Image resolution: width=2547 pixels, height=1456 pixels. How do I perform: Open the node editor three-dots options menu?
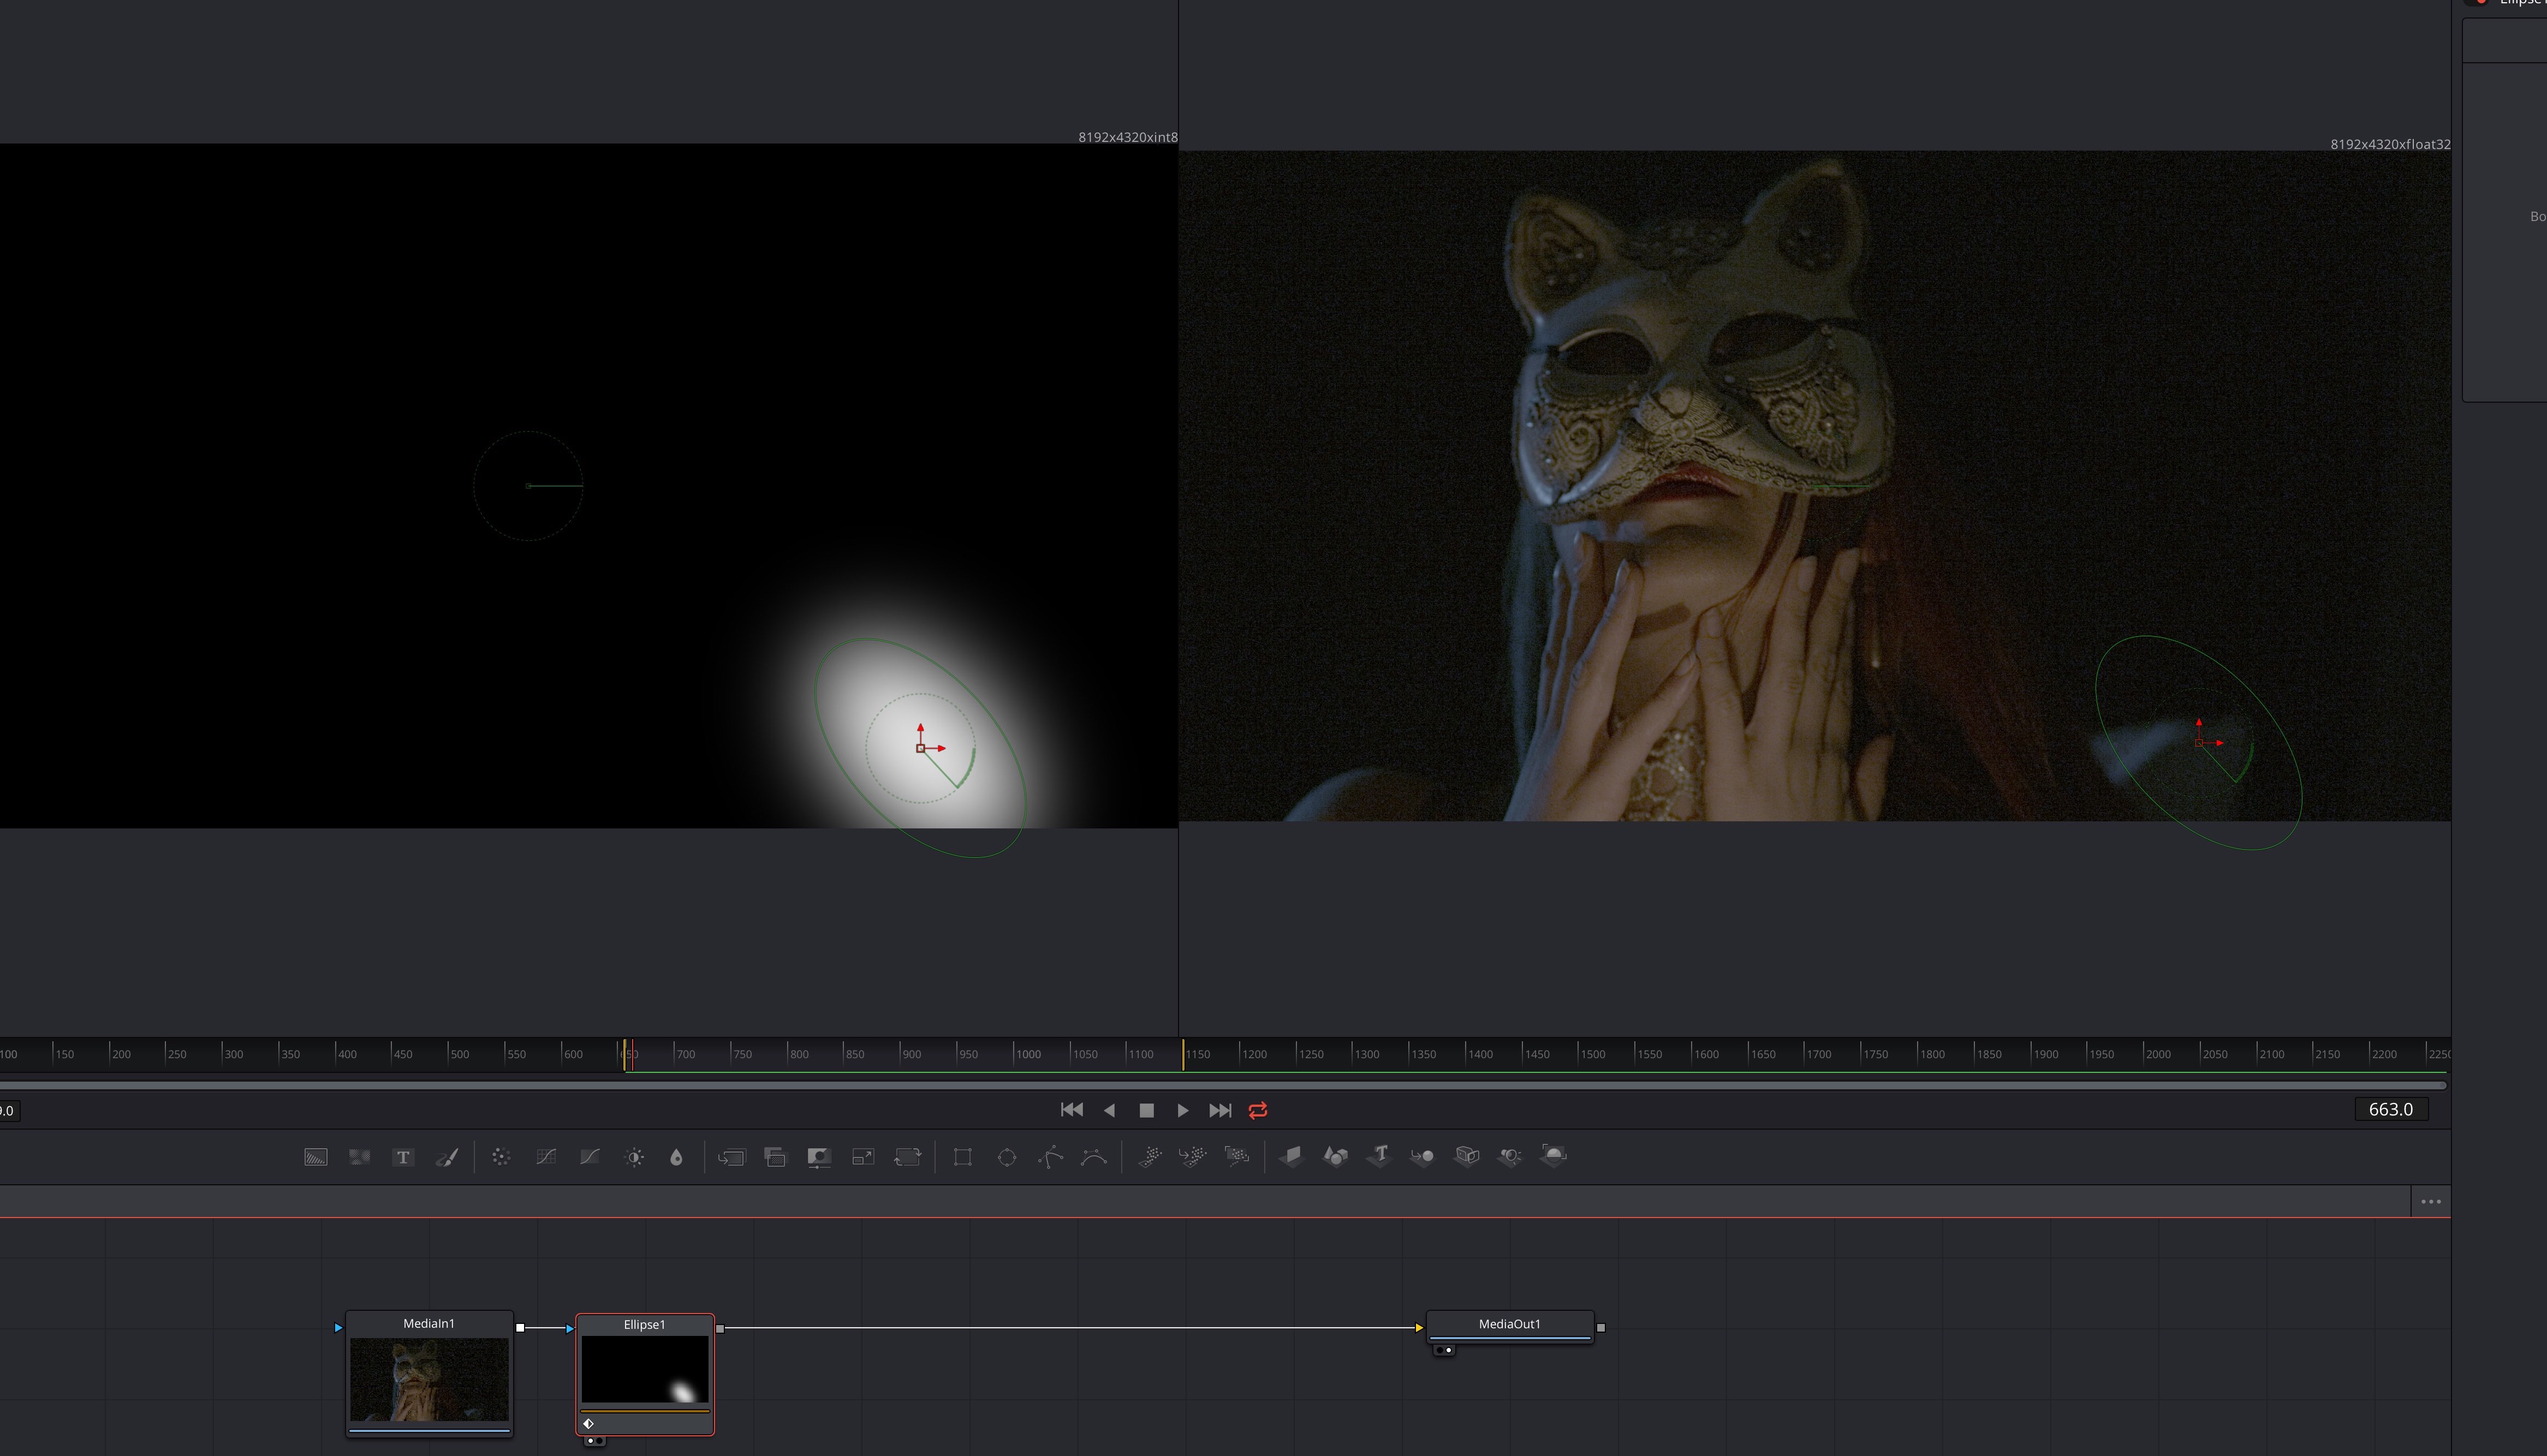coord(2431,1202)
